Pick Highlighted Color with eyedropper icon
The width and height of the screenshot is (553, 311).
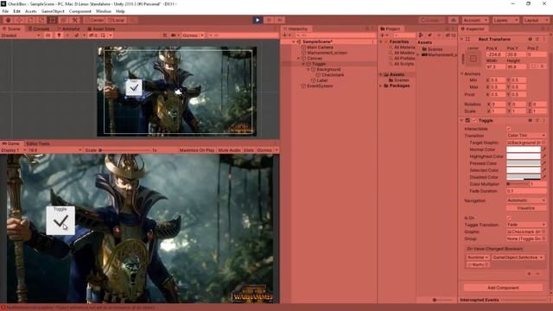click(544, 156)
